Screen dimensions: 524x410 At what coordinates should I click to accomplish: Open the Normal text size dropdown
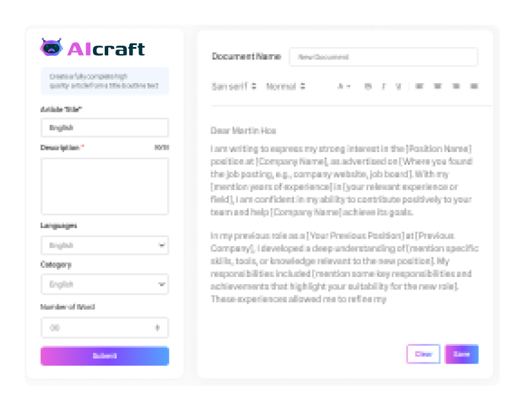click(x=285, y=87)
